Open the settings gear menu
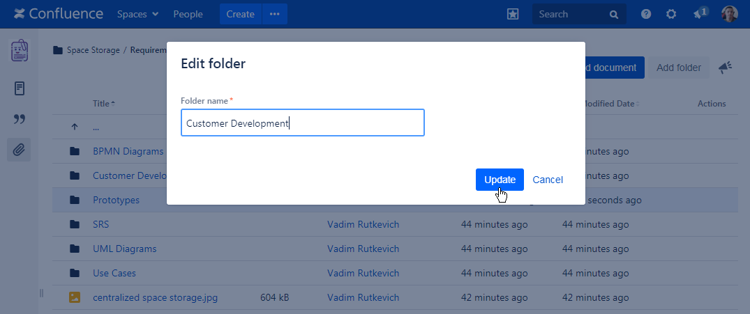 671,14
